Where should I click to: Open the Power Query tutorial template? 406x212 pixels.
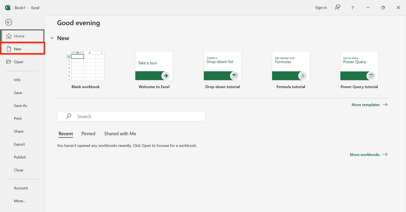pos(359,66)
